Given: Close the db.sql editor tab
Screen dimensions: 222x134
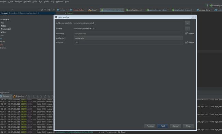Looking at the screenshot, I should (x=98, y=10).
